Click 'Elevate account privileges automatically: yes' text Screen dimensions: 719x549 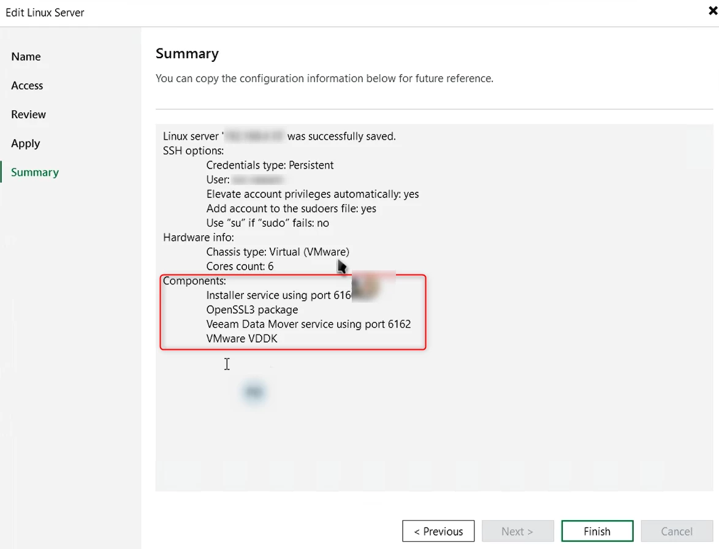coord(312,194)
